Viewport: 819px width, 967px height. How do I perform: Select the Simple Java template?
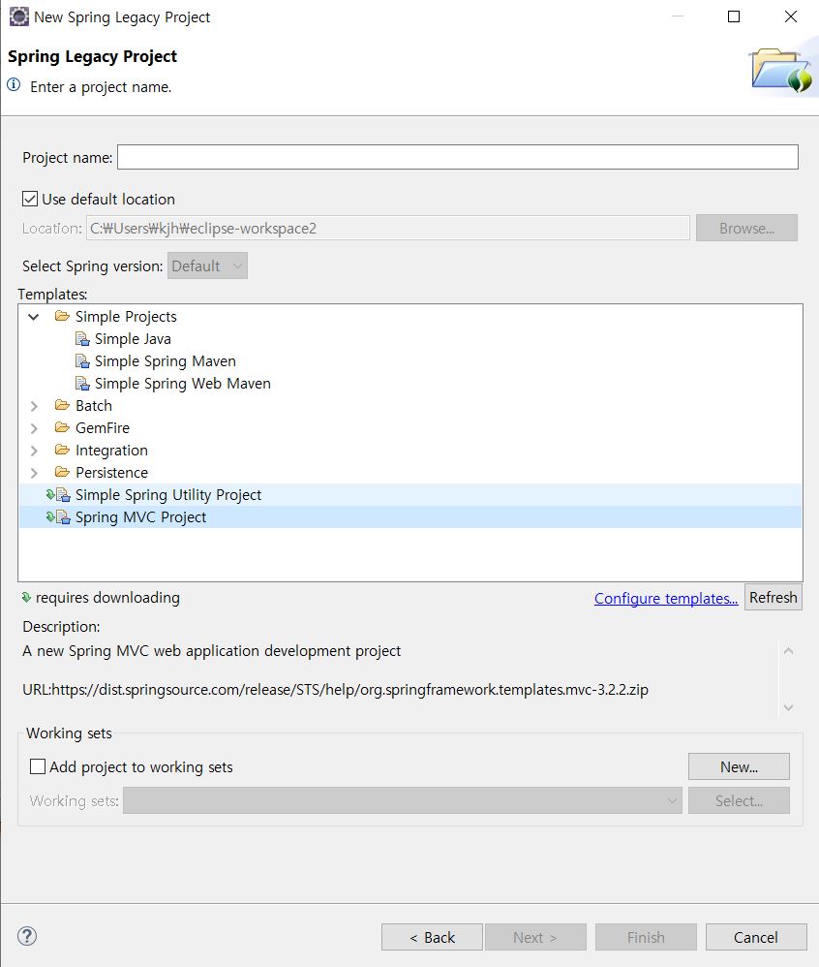point(133,339)
